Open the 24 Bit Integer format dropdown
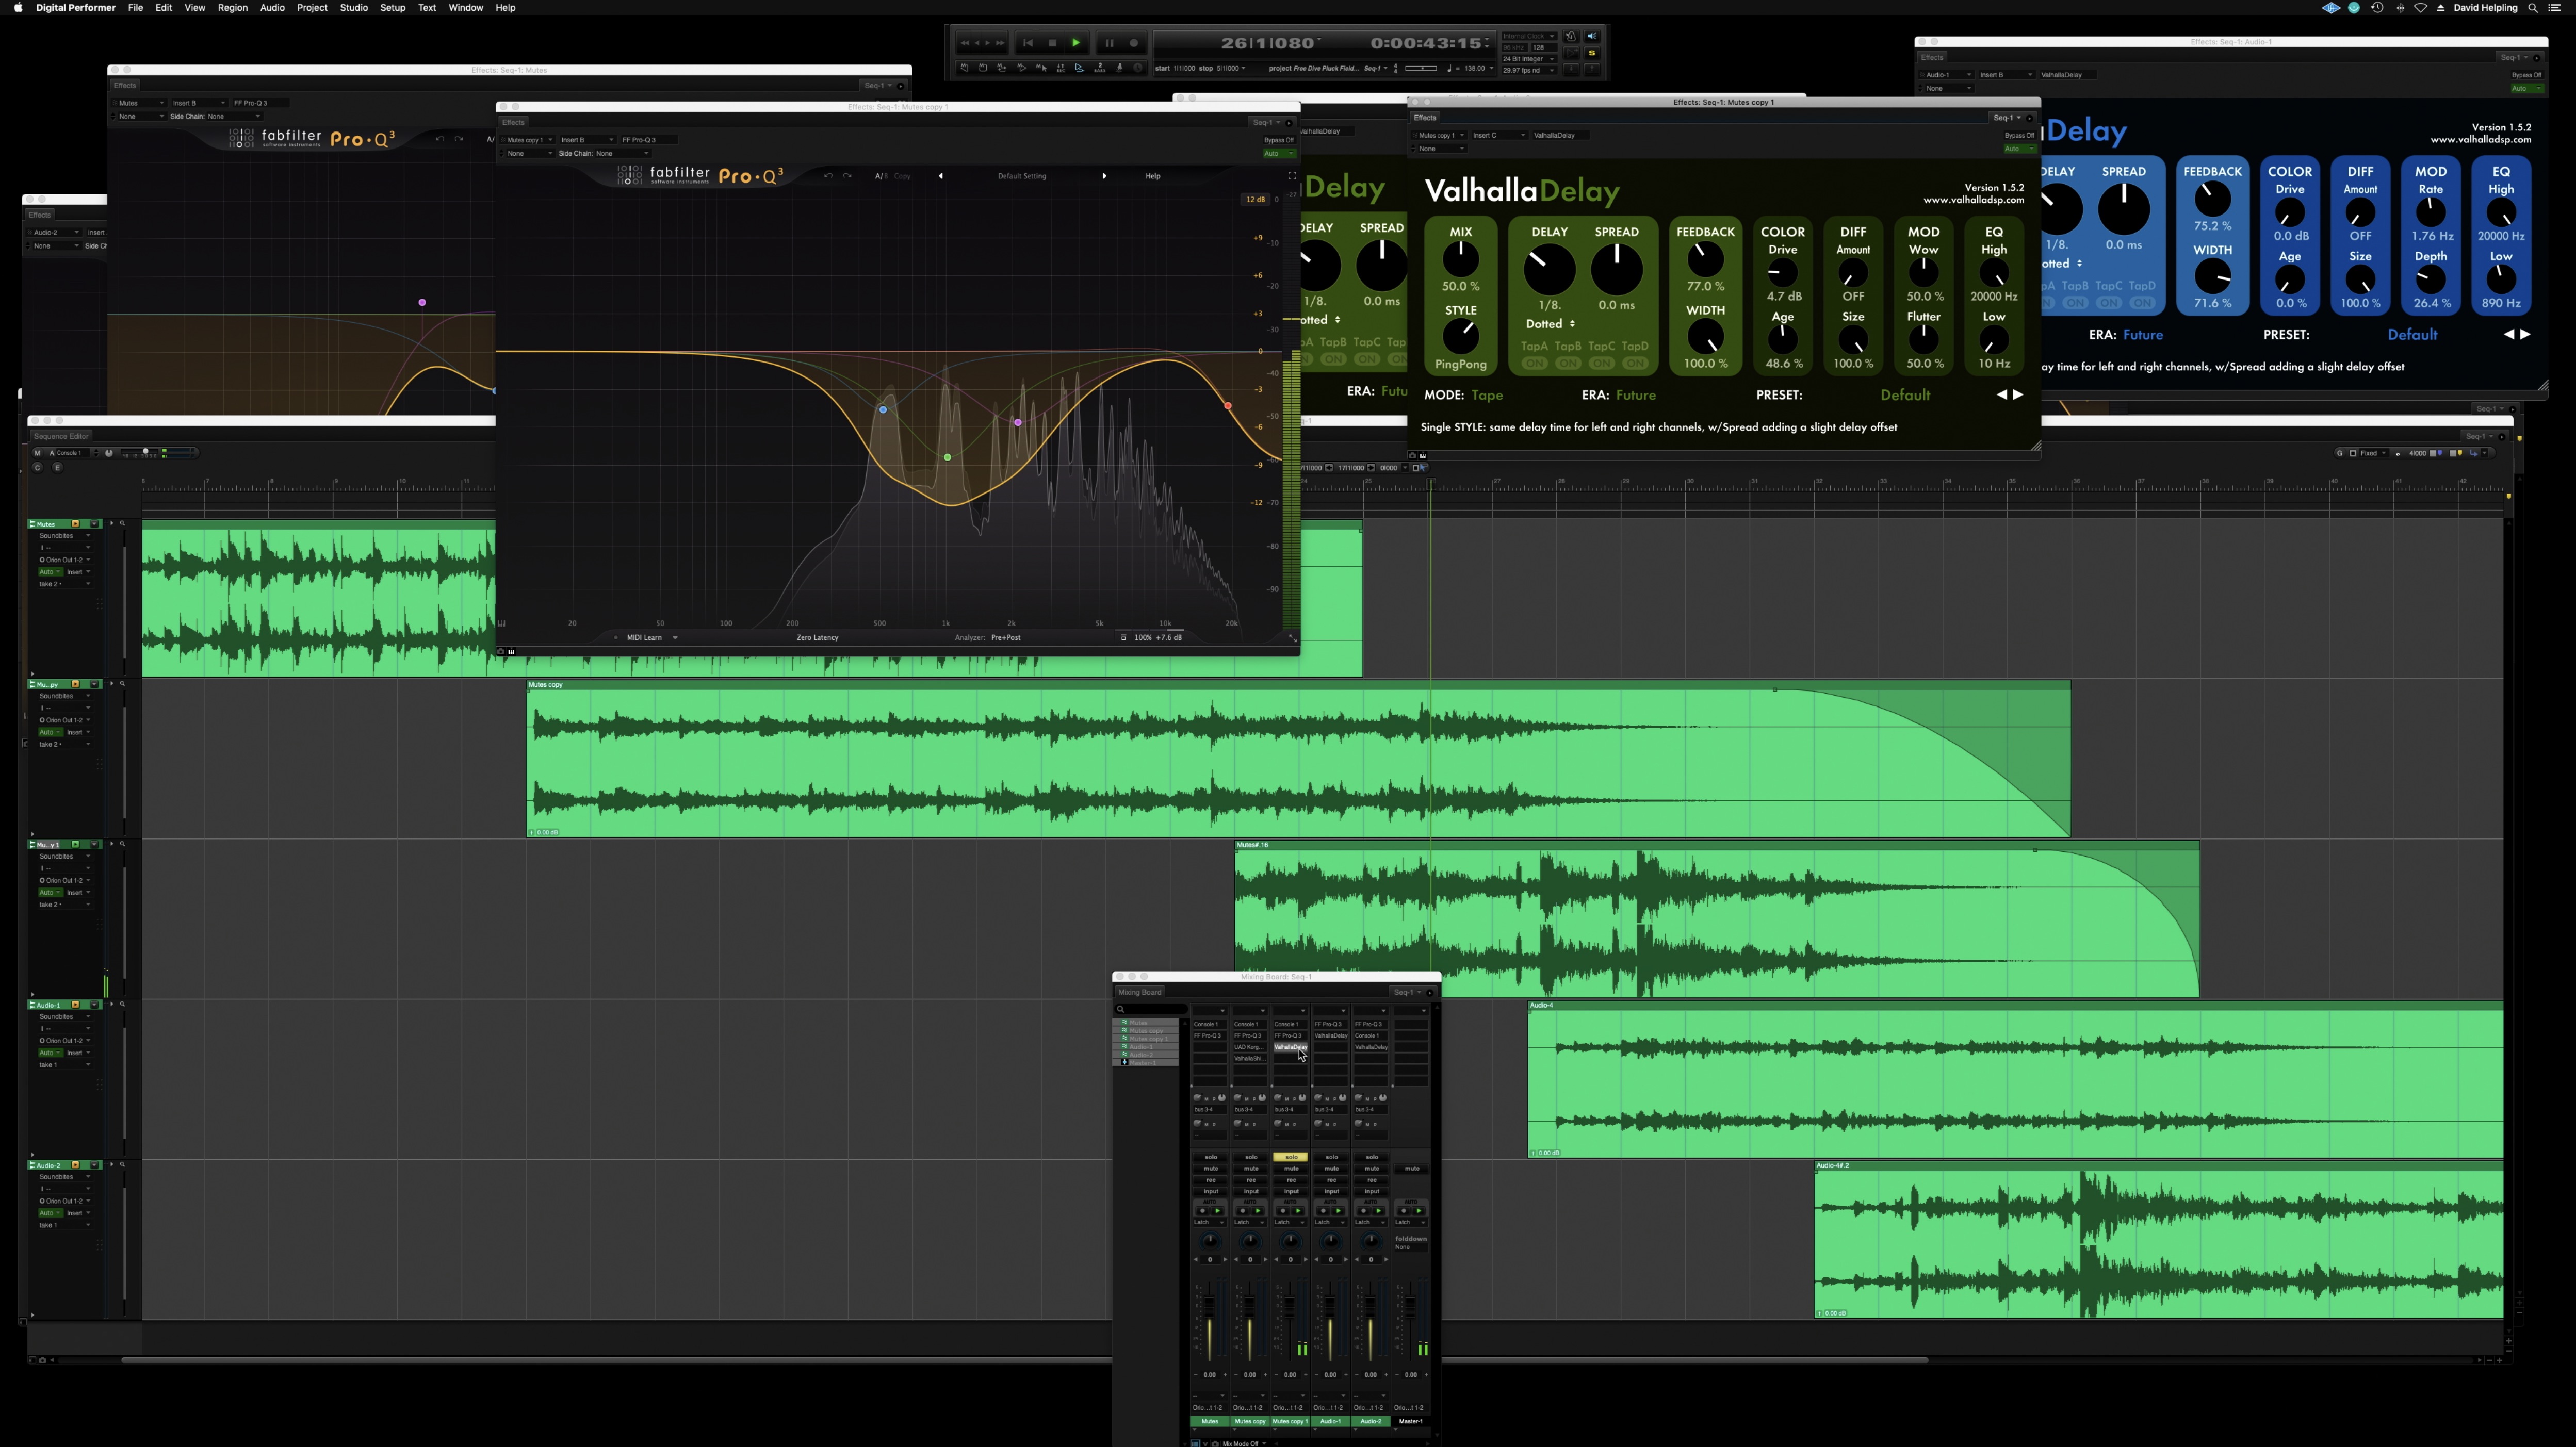Image resolution: width=2576 pixels, height=1447 pixels. 1529,59
